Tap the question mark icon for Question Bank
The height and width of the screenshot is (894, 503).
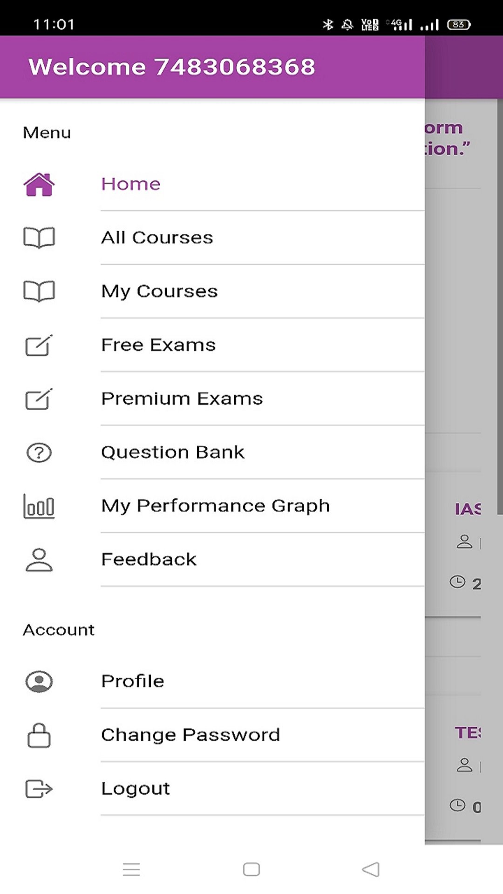(x=39, y=453)
